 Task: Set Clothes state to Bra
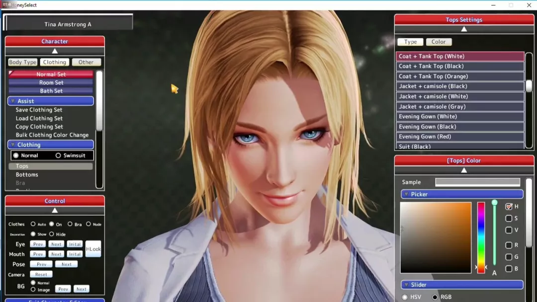point(70,224)
